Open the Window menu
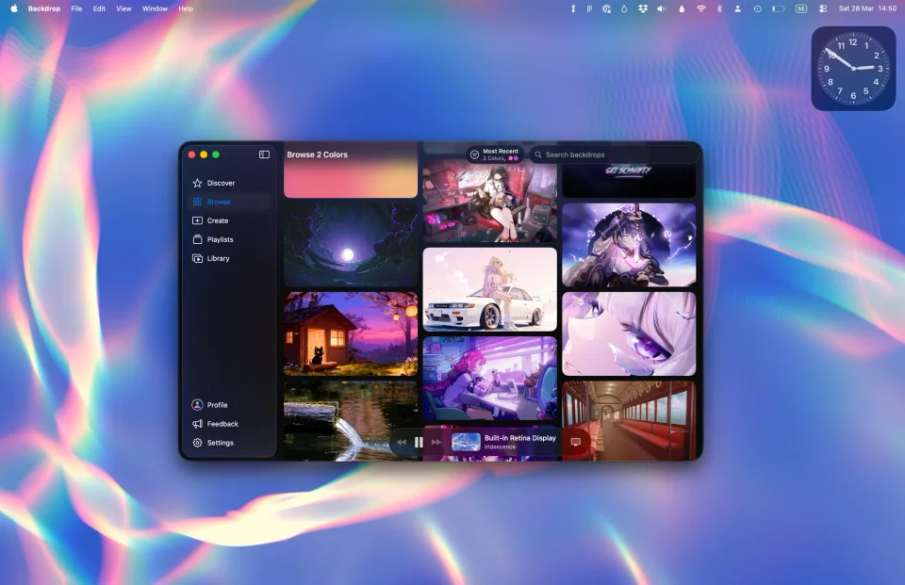 [x=155, y=8]
